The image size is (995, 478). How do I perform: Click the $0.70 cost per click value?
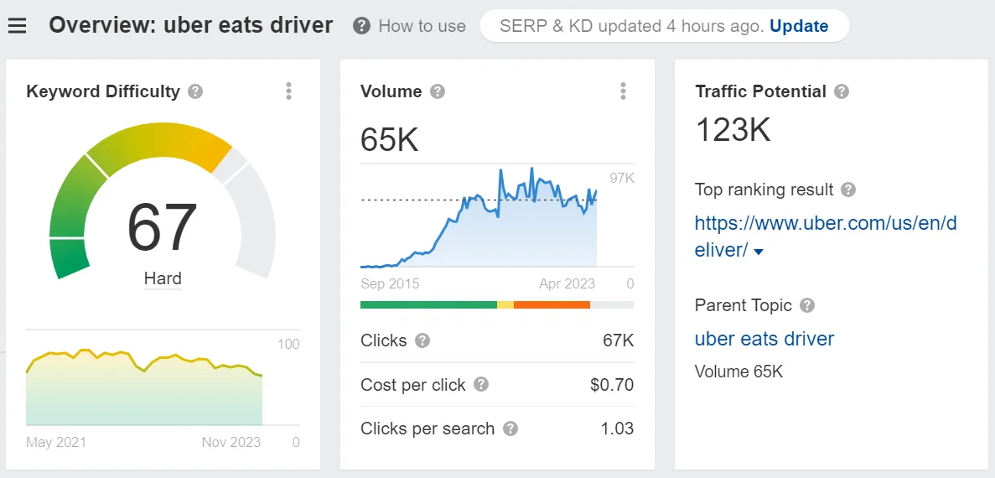click(x=612, y=385)
